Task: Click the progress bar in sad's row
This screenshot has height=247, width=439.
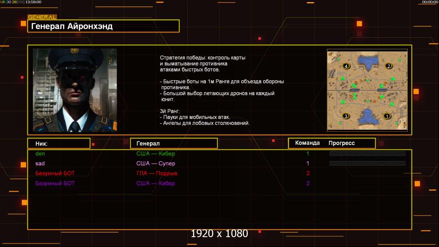Action: click(x=367, y=163)
